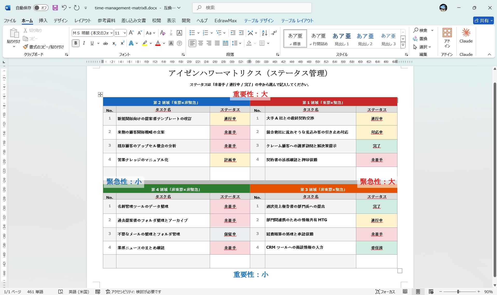This screenshot has width=497, height=295.
Task: Show paragraph marks icon
Action: 274,33
